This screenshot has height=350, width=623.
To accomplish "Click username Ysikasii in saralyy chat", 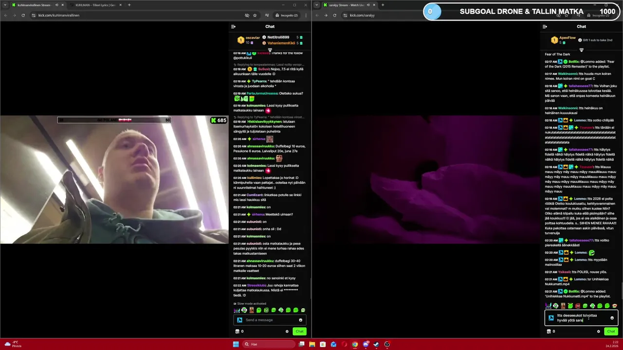I will pyautogui.click(x=564, y=272).
